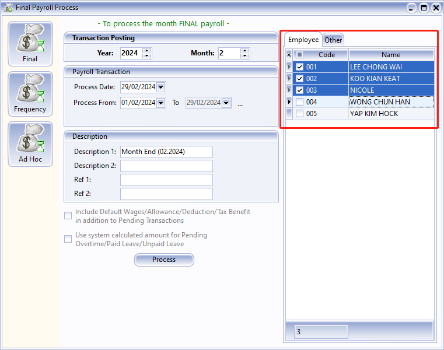Click the ellipsis button beside To date

click(x=240, y=105)
